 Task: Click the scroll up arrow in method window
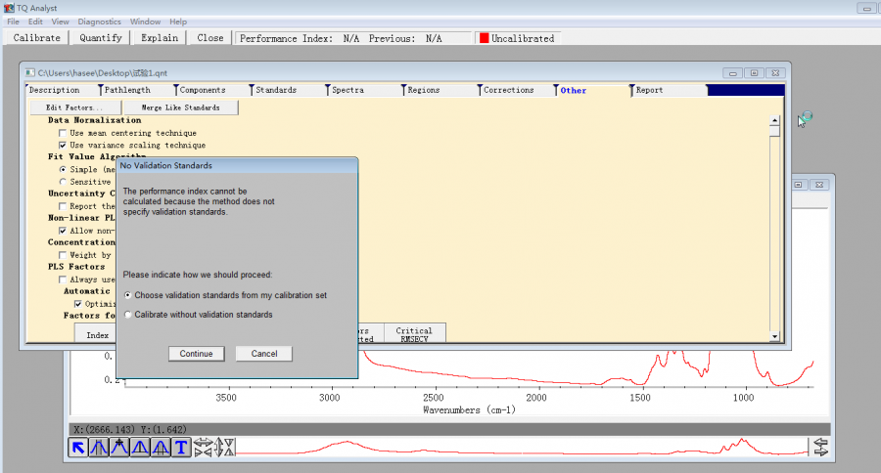[x=775, y=120]
